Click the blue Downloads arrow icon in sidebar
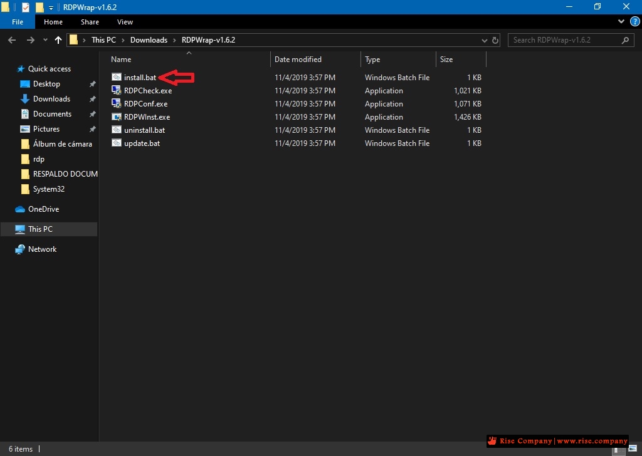 coord(25,99)
